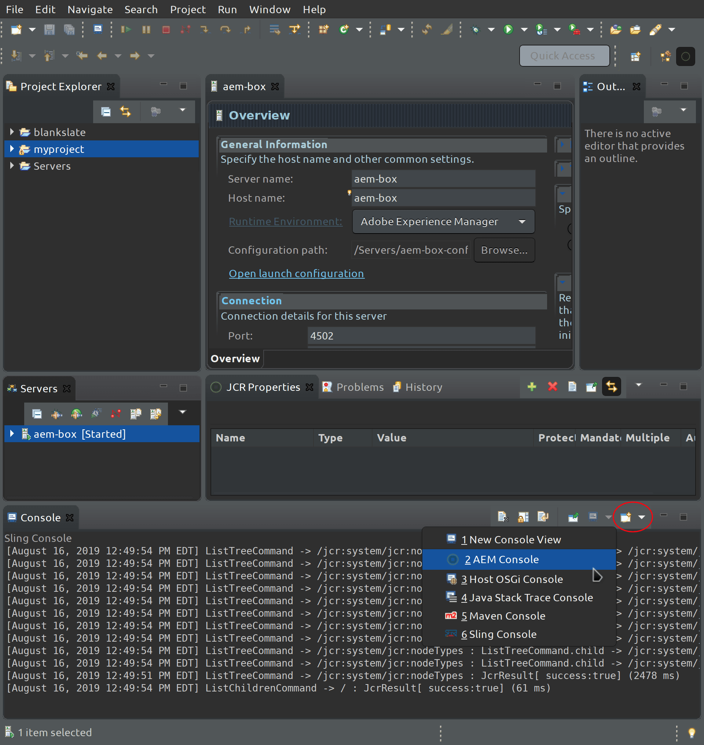Choose 5 Maven Console entry
The width and height of the screenshot is (704, 745).
click(519, 616)
